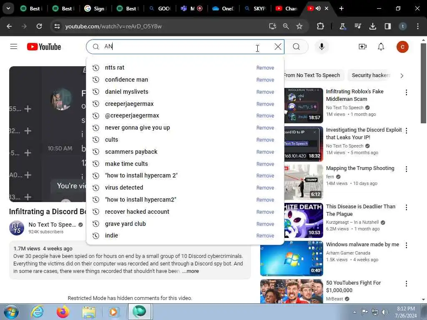Open the No Text To Speech channel avatar
The height and width of the screenshot is (320, 427).
coord(17,228)
